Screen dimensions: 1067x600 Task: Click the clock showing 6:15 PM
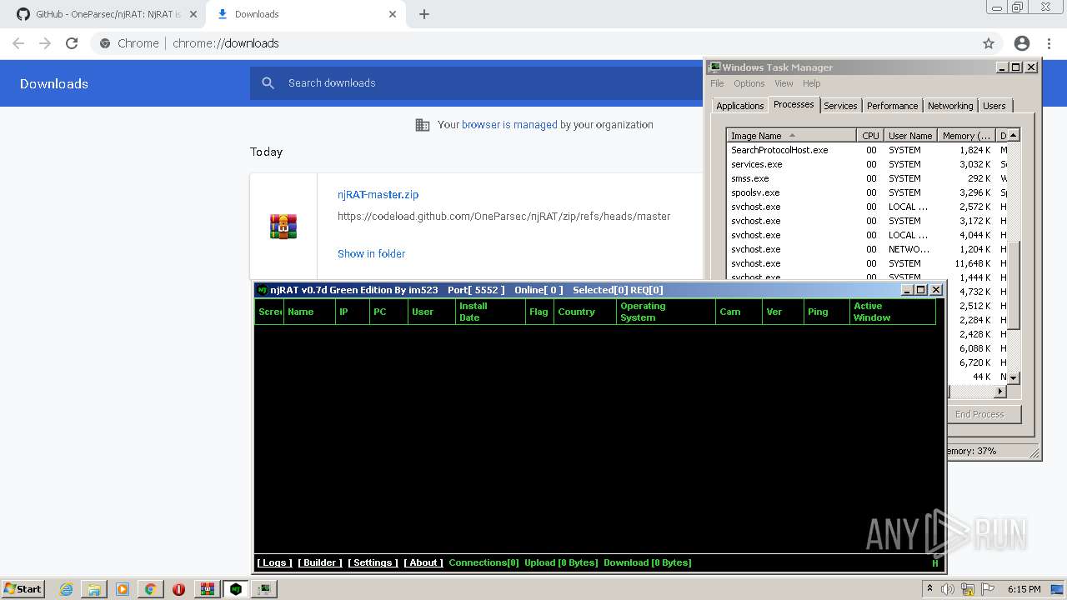tap(1024, 589)
